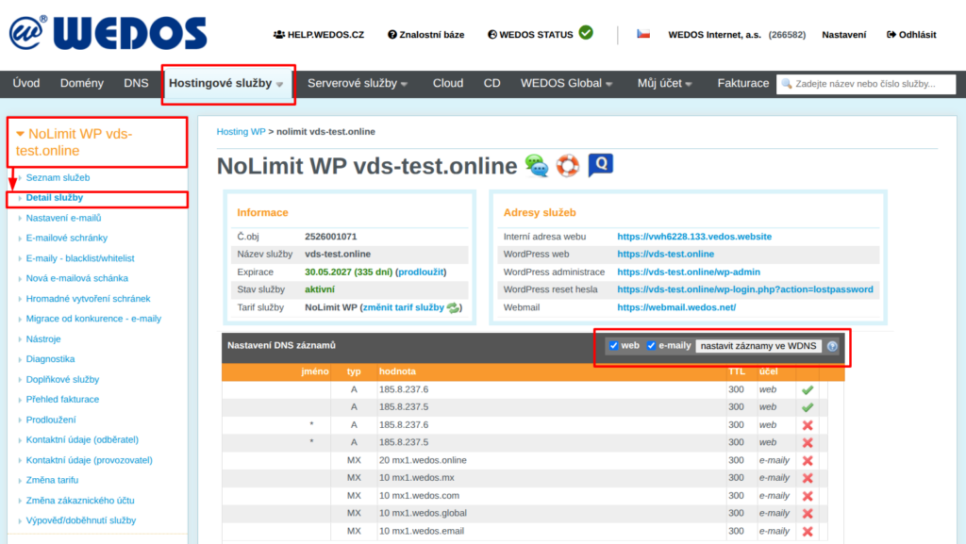The height and width of the screenshot is (544, 966).
Task: Click the DNS records help question icon
Action: point(832,346)
